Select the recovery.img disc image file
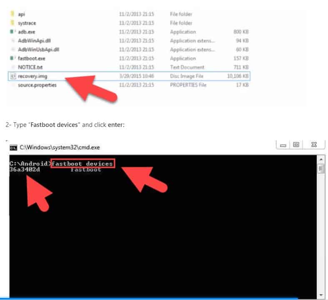The width and height of the screenshot is (328, 300). click(x=33, y=76)
